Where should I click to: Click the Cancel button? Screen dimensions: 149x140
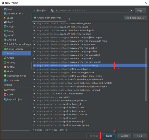[124, 136]
